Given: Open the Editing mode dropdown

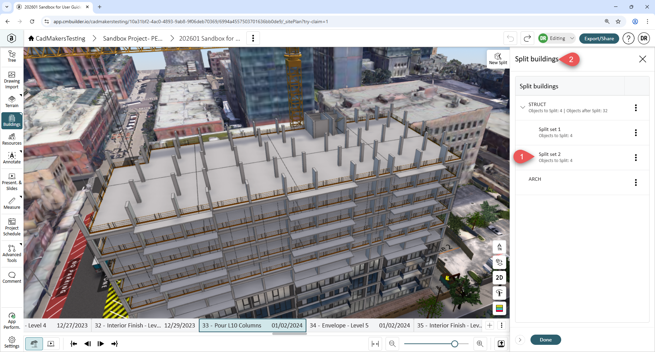Looking at the screenshot, I should coord(557,38).
